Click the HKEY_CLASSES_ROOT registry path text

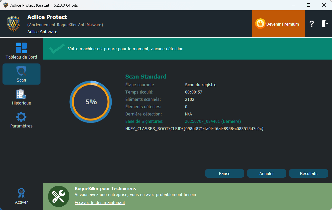click(194, 128)
